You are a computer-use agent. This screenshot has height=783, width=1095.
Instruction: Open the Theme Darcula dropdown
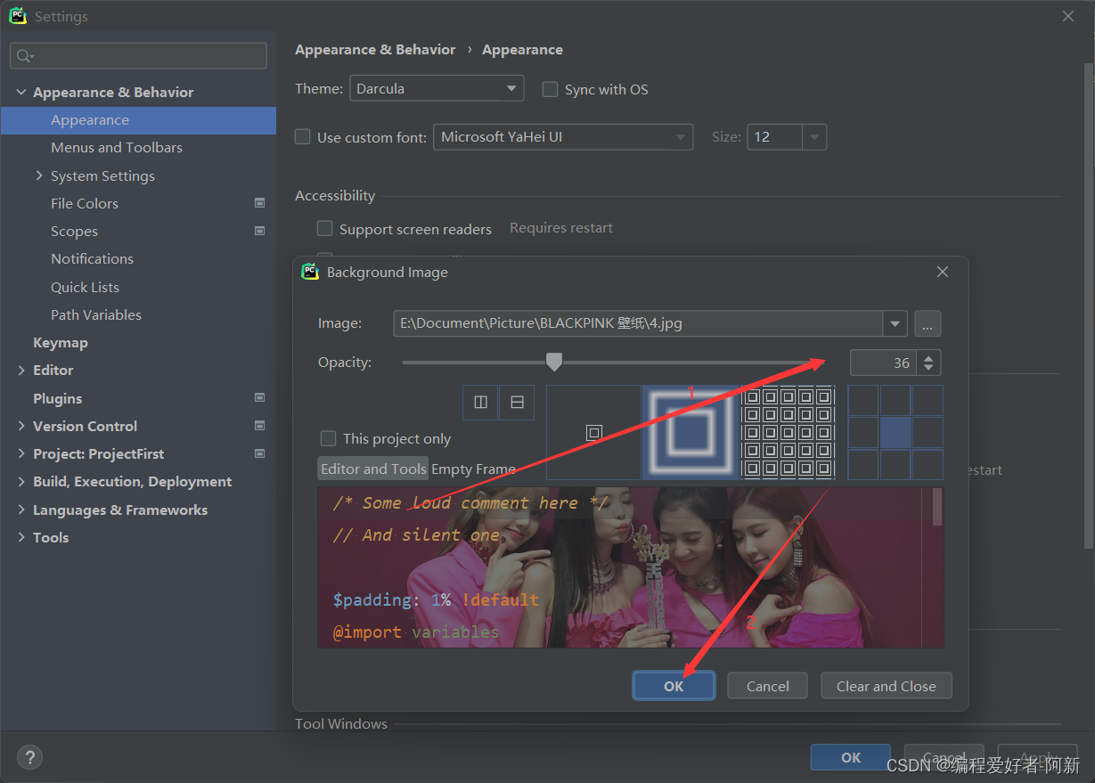pos(437,89)
